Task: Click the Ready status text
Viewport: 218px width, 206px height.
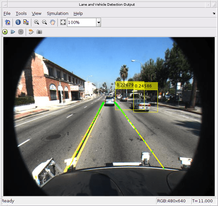Action: [8, 201]
